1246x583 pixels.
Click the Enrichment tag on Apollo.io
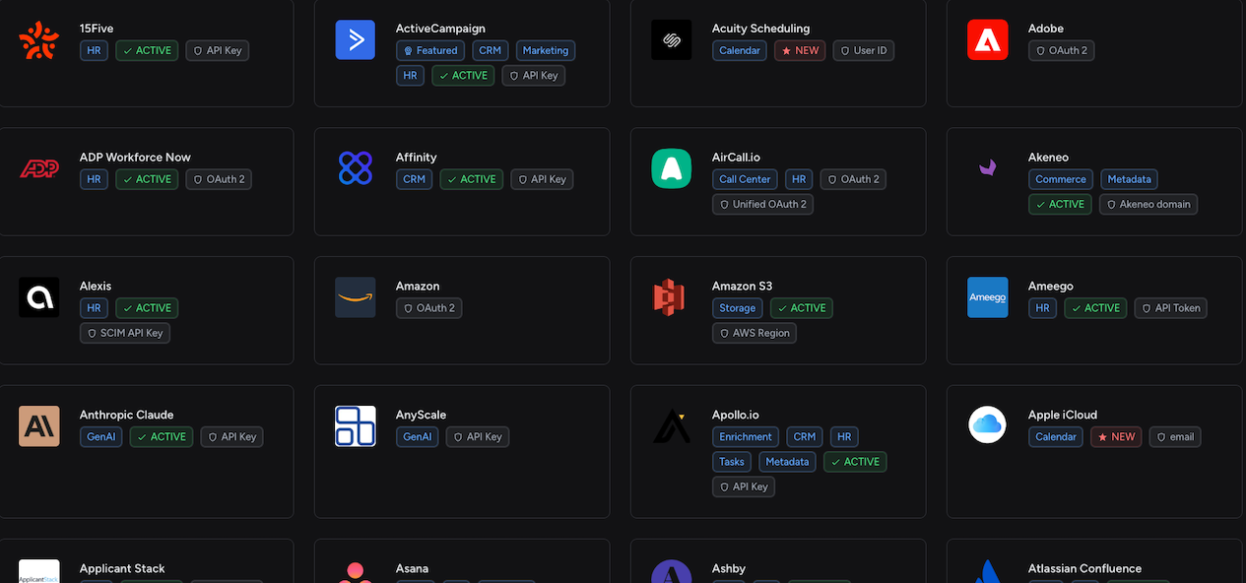click(746, 437)
